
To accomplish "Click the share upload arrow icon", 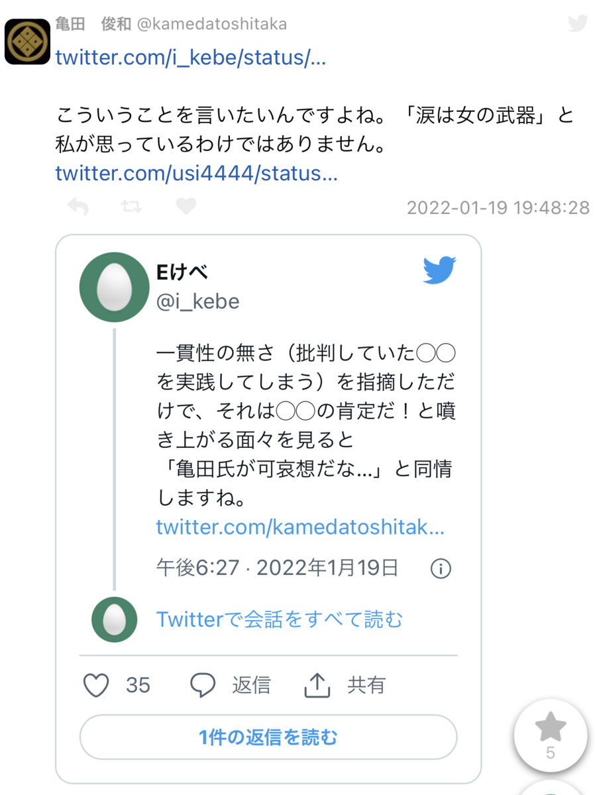I will click(x=317, y=685).
